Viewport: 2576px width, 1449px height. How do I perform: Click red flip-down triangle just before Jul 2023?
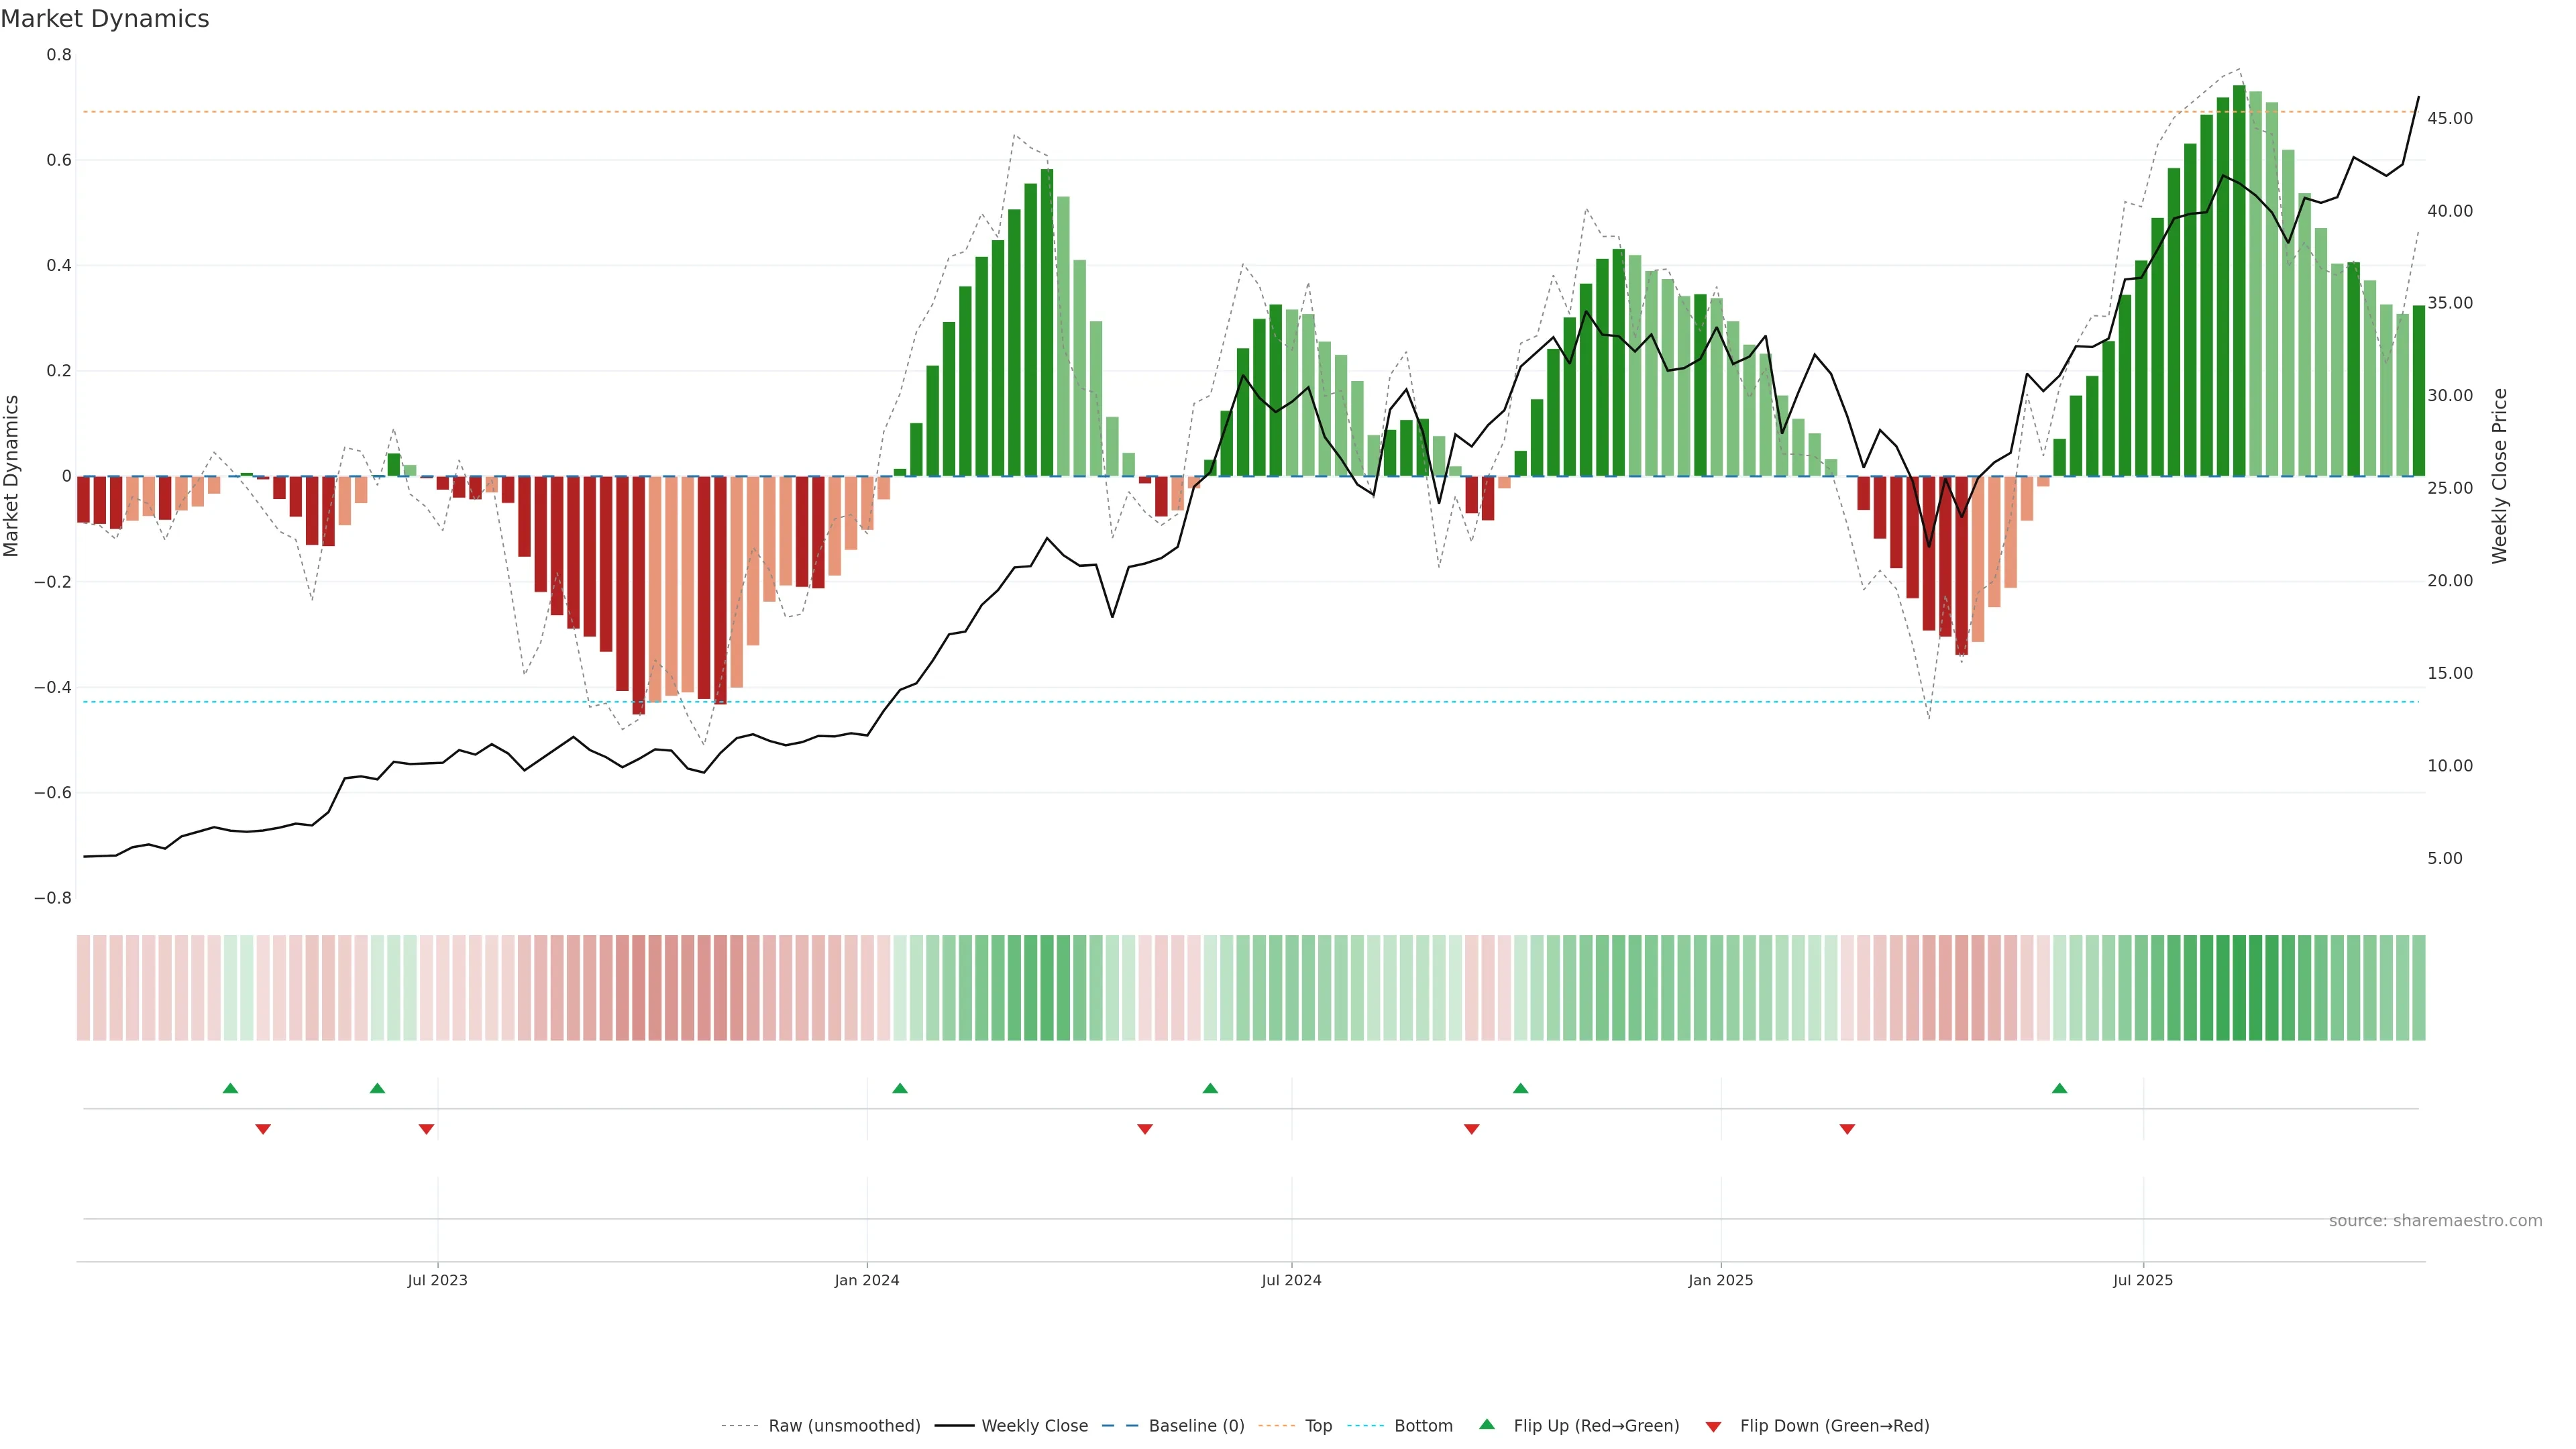pyautogui.click(x=426, y=1129)
